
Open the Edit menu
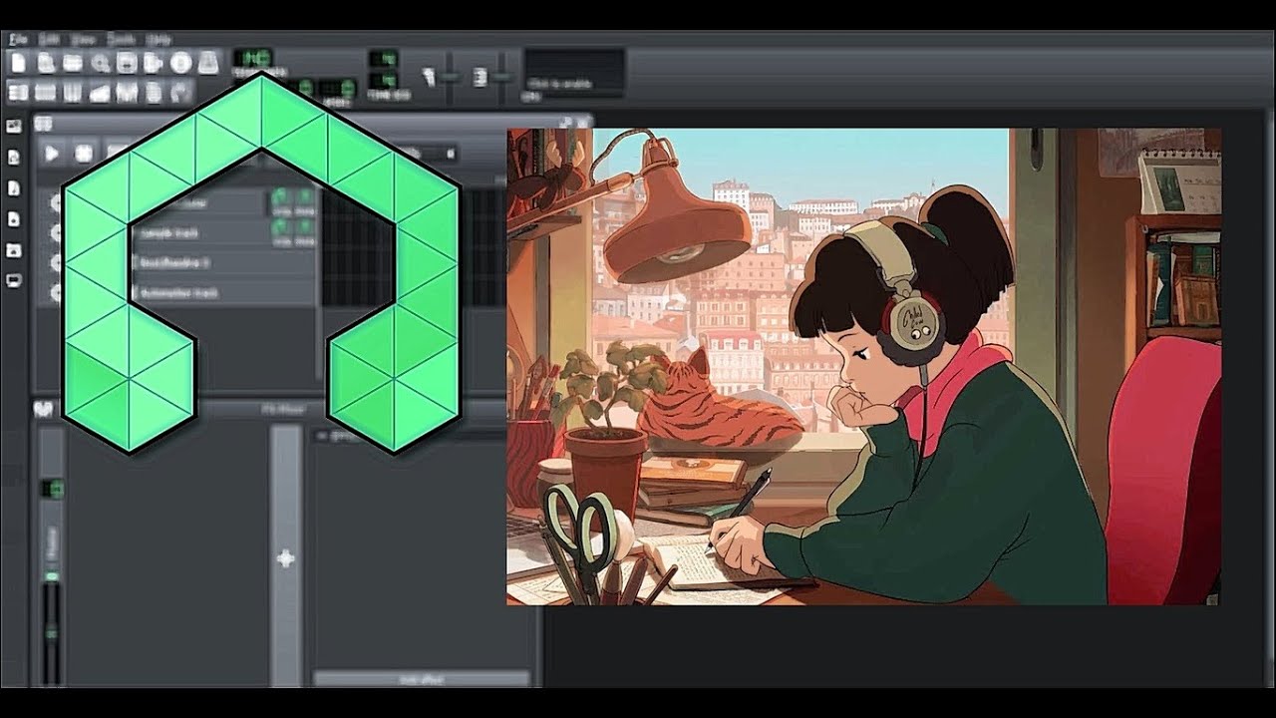pos(50,39)
